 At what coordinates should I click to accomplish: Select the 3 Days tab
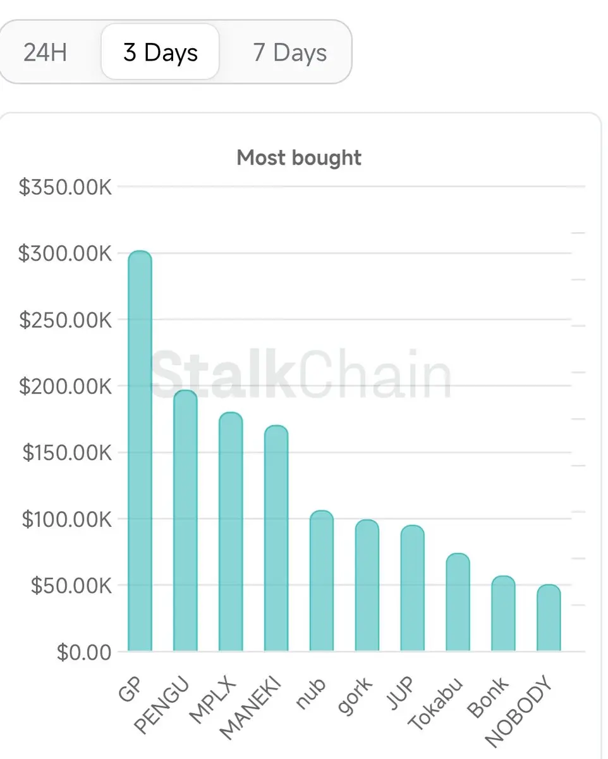click(161, 52)
